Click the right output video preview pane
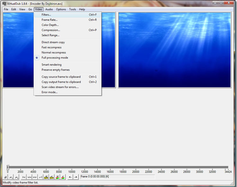The width and height of the screenshot is (237, 187). (176, 50)
